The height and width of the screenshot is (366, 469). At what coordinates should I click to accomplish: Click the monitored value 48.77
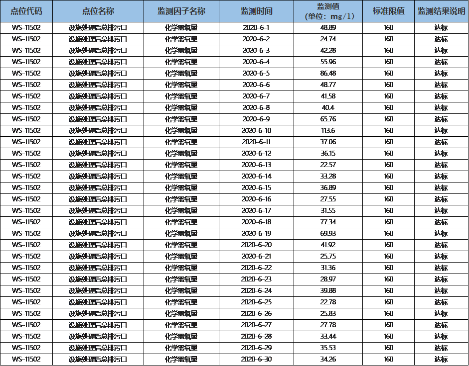coord(328,85)
